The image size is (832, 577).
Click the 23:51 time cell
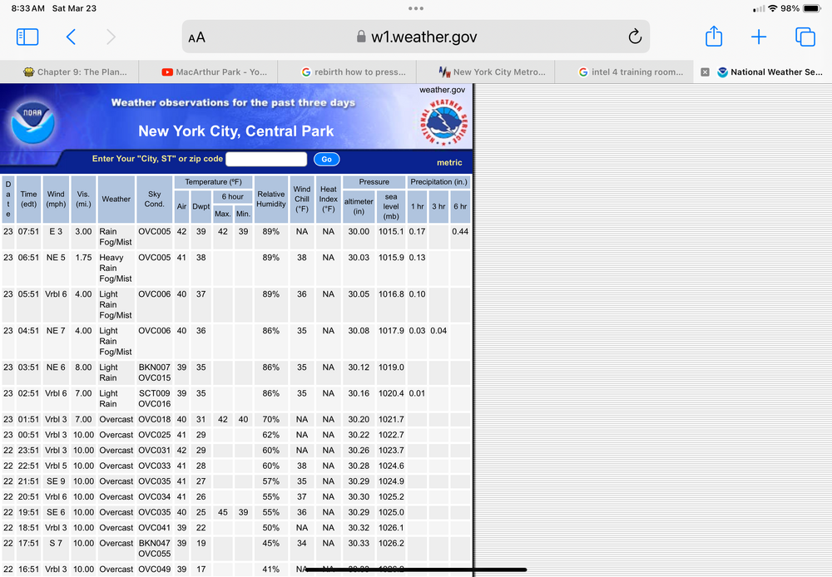(28, 451)
